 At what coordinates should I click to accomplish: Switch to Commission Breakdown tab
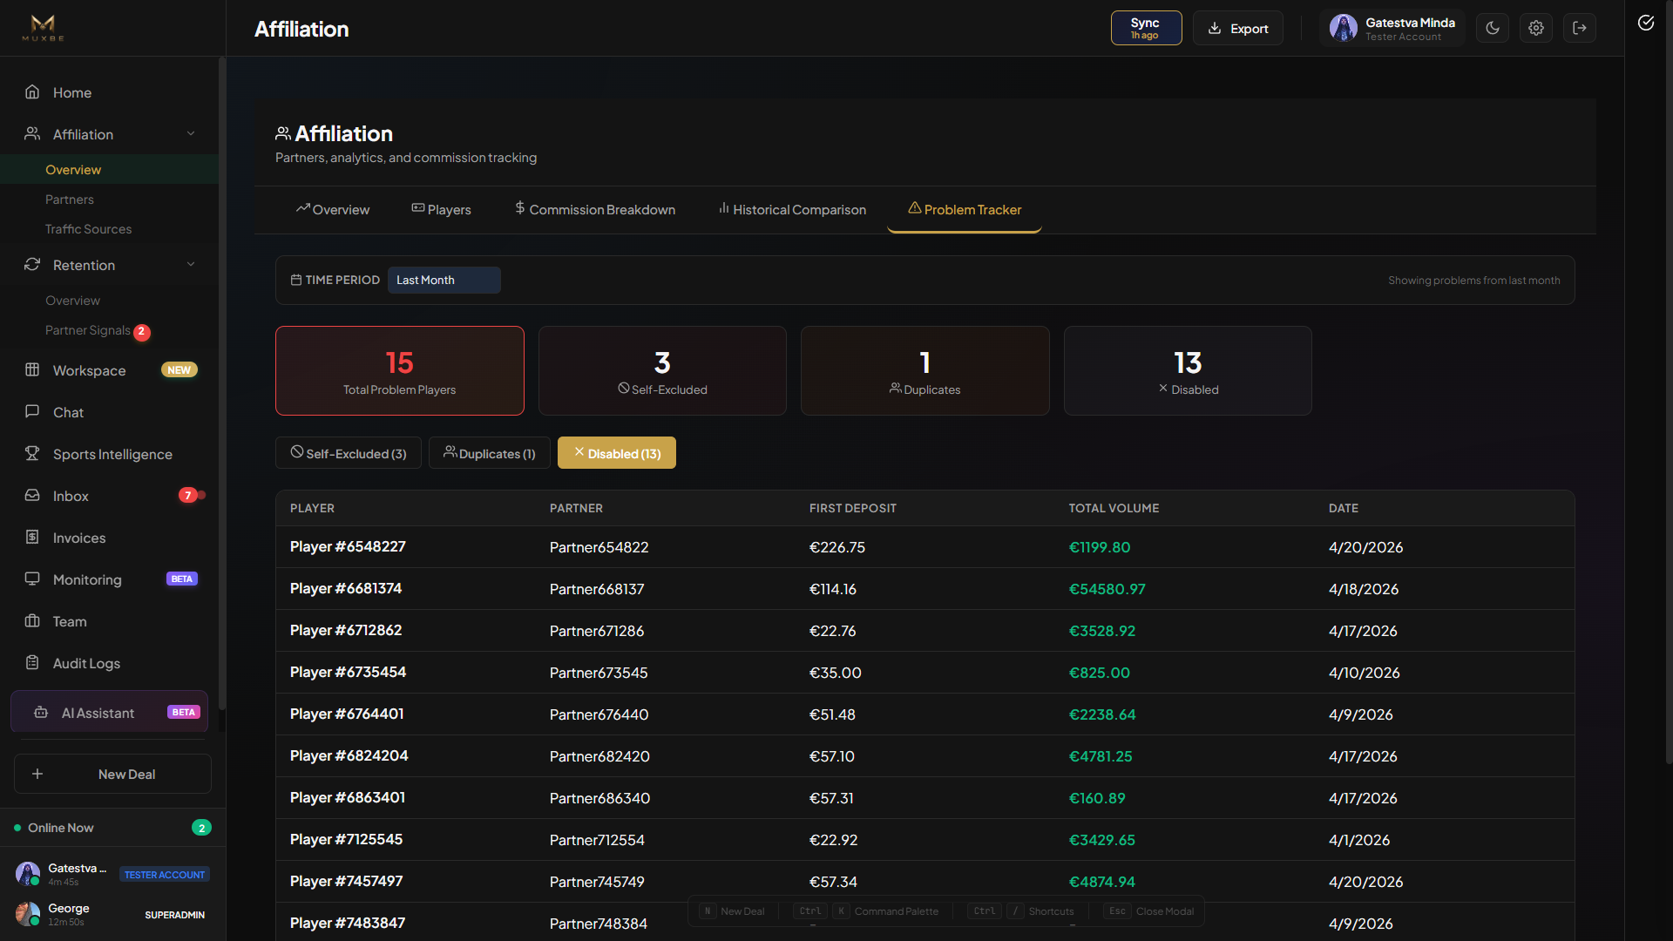(x=594, y=209)
